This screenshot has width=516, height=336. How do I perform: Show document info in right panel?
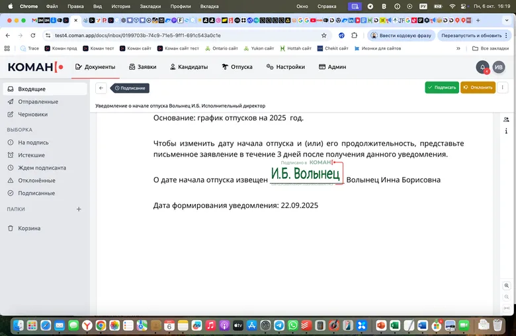507,132
